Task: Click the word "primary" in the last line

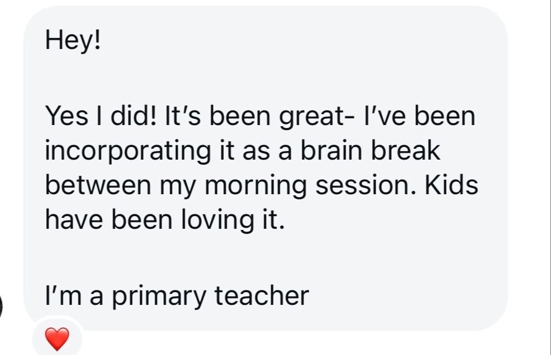Action: pyautogui.click(x=150, y=296)
